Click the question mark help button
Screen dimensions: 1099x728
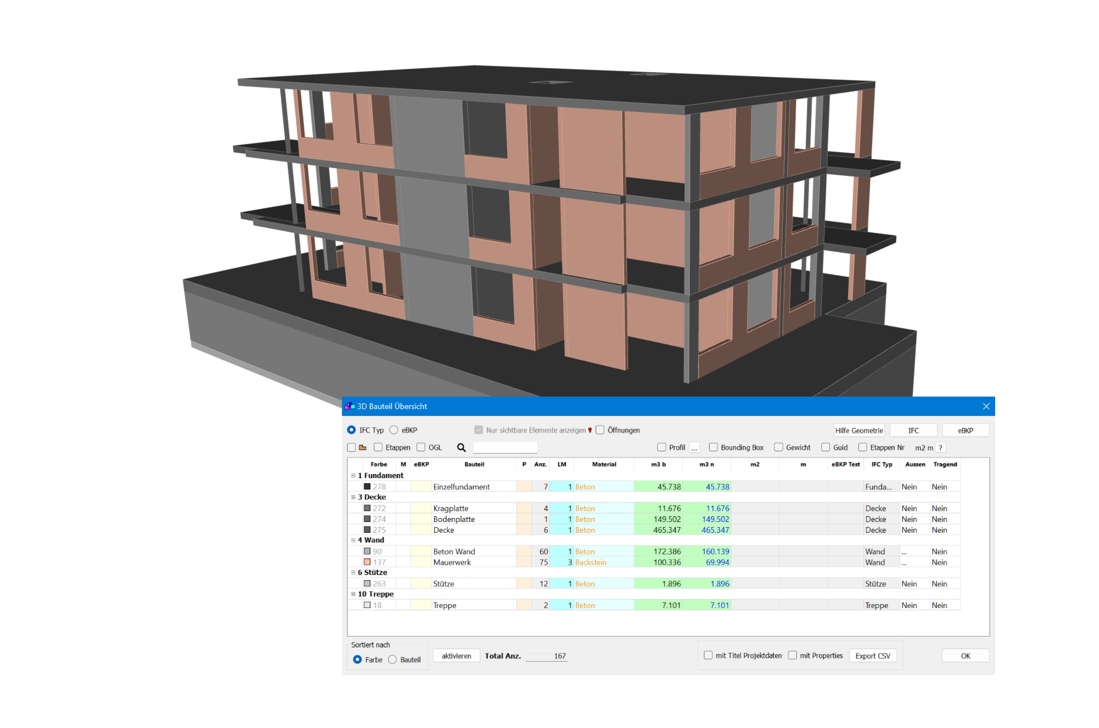[x=940, y=447]
